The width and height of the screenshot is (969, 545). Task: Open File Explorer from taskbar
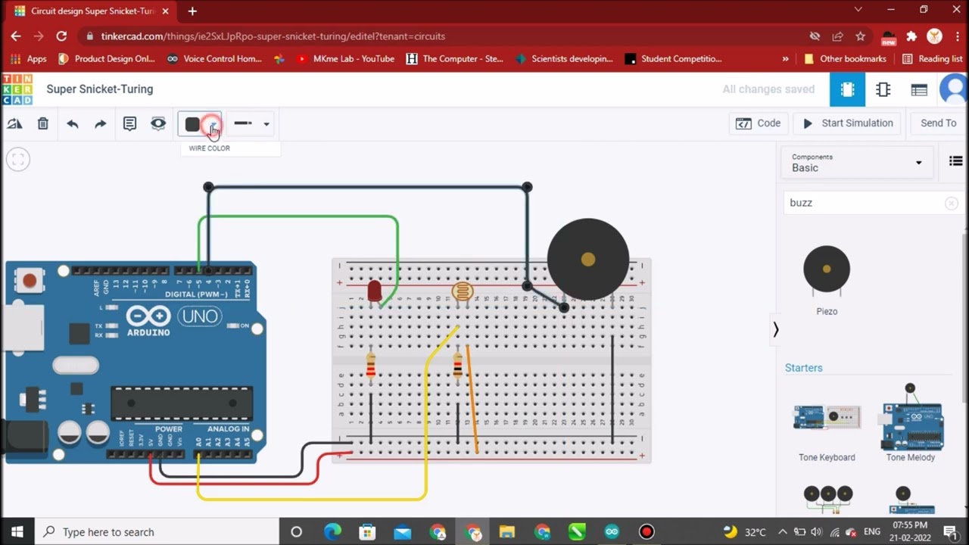(x=507, y=531)
